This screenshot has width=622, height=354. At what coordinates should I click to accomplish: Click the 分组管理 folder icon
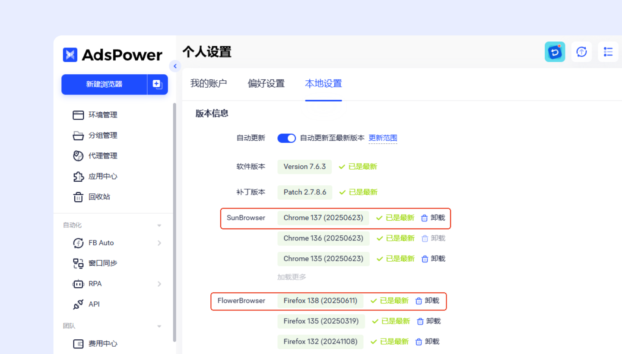click(78, 136)
